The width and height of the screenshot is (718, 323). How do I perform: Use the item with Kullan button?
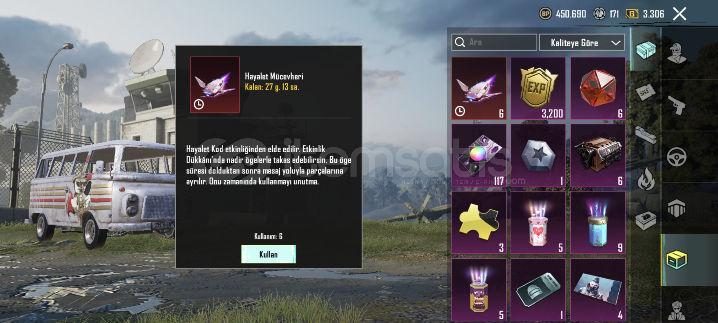(269, 254)
